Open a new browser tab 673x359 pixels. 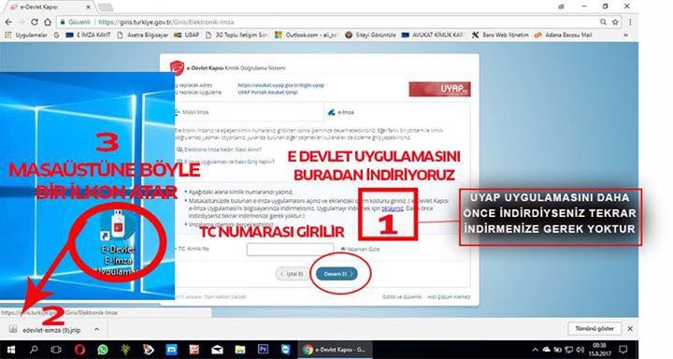pos(105,7)
